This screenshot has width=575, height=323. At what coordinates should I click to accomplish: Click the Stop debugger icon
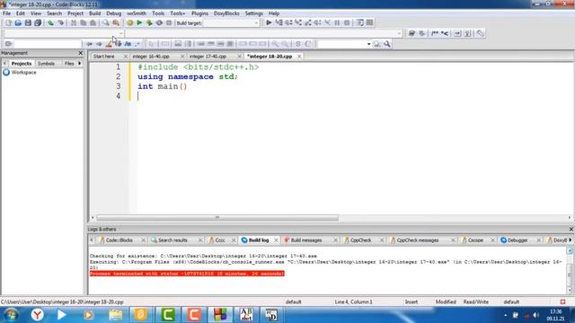click(x=347, y=22)
